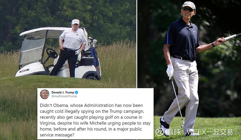Click the golf cart steering wheel
241x140 pixels.
52,53
